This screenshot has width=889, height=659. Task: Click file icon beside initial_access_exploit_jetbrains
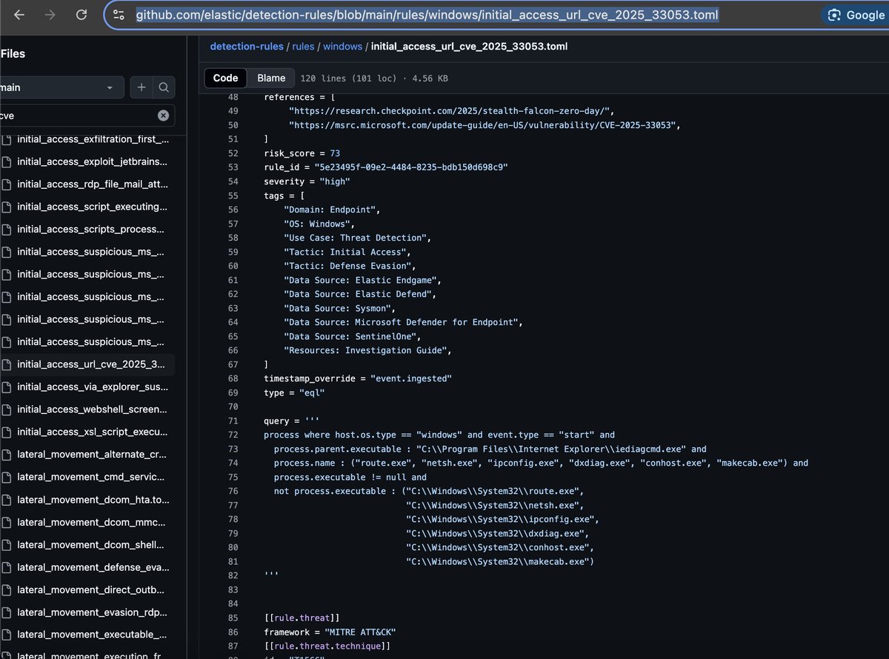pyautogui.click(x=6, y=161)
